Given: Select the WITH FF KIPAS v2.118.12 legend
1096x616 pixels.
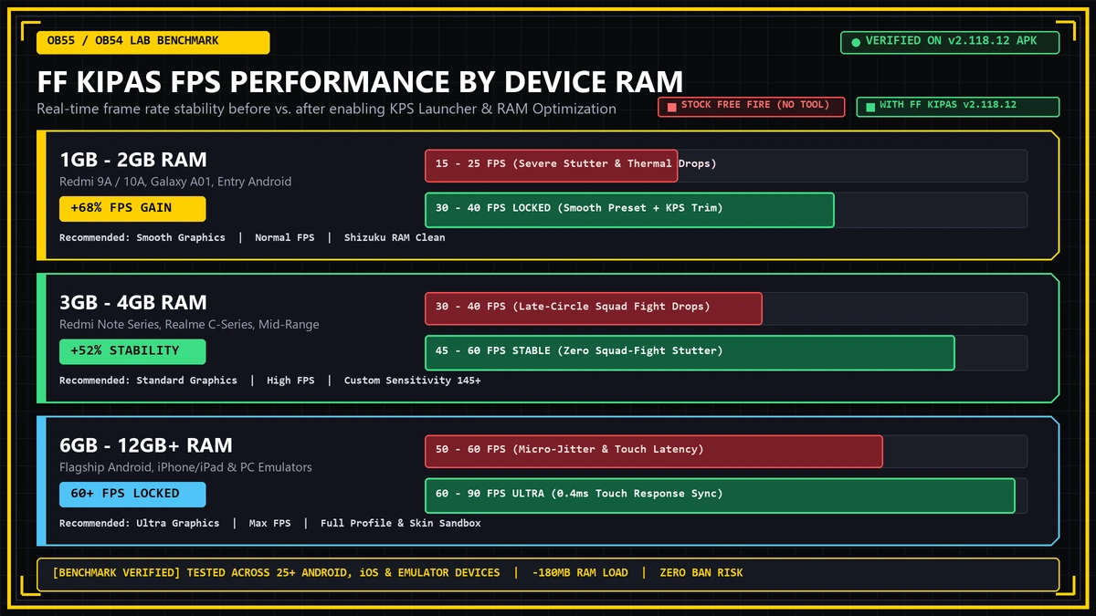Looking at the screenshot, I should [x=958, y=107].
